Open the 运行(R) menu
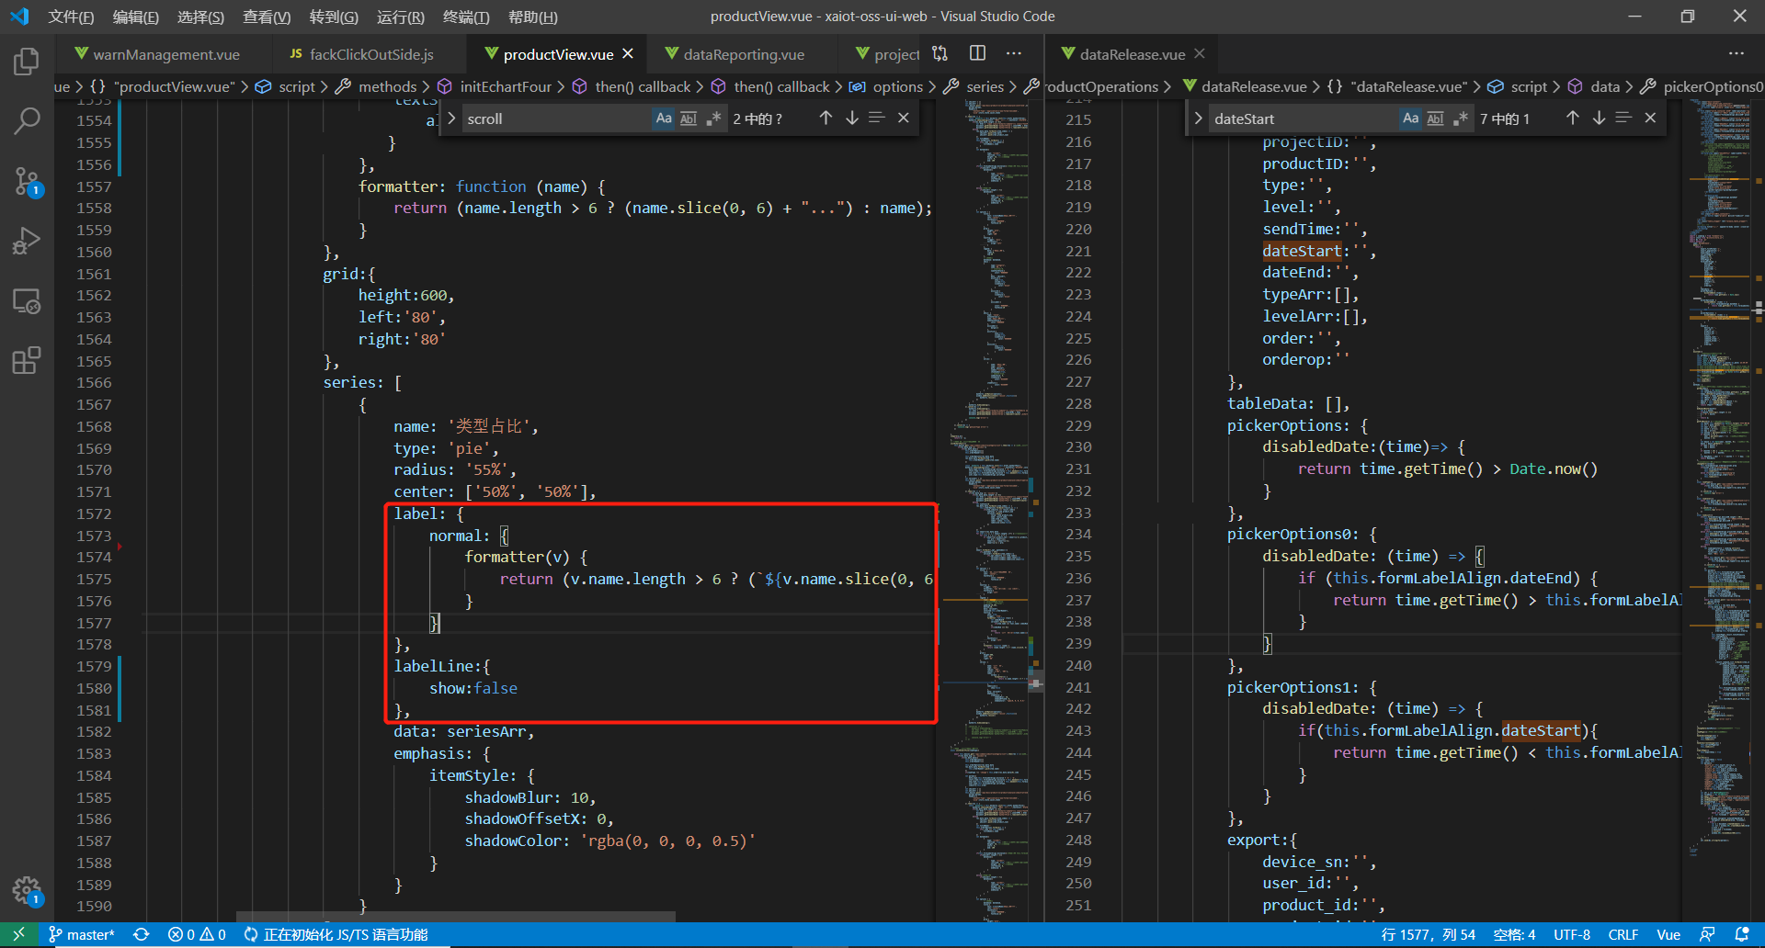 [400, 17]
